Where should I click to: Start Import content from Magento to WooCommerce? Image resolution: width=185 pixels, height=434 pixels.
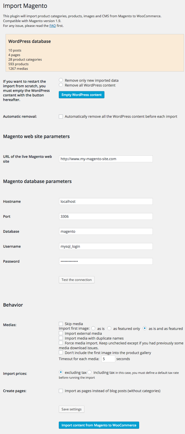[99, 425]
